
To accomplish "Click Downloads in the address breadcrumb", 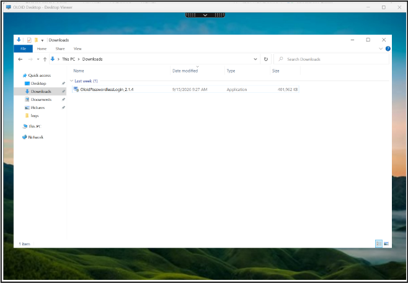I will click(x=92, y=59).
